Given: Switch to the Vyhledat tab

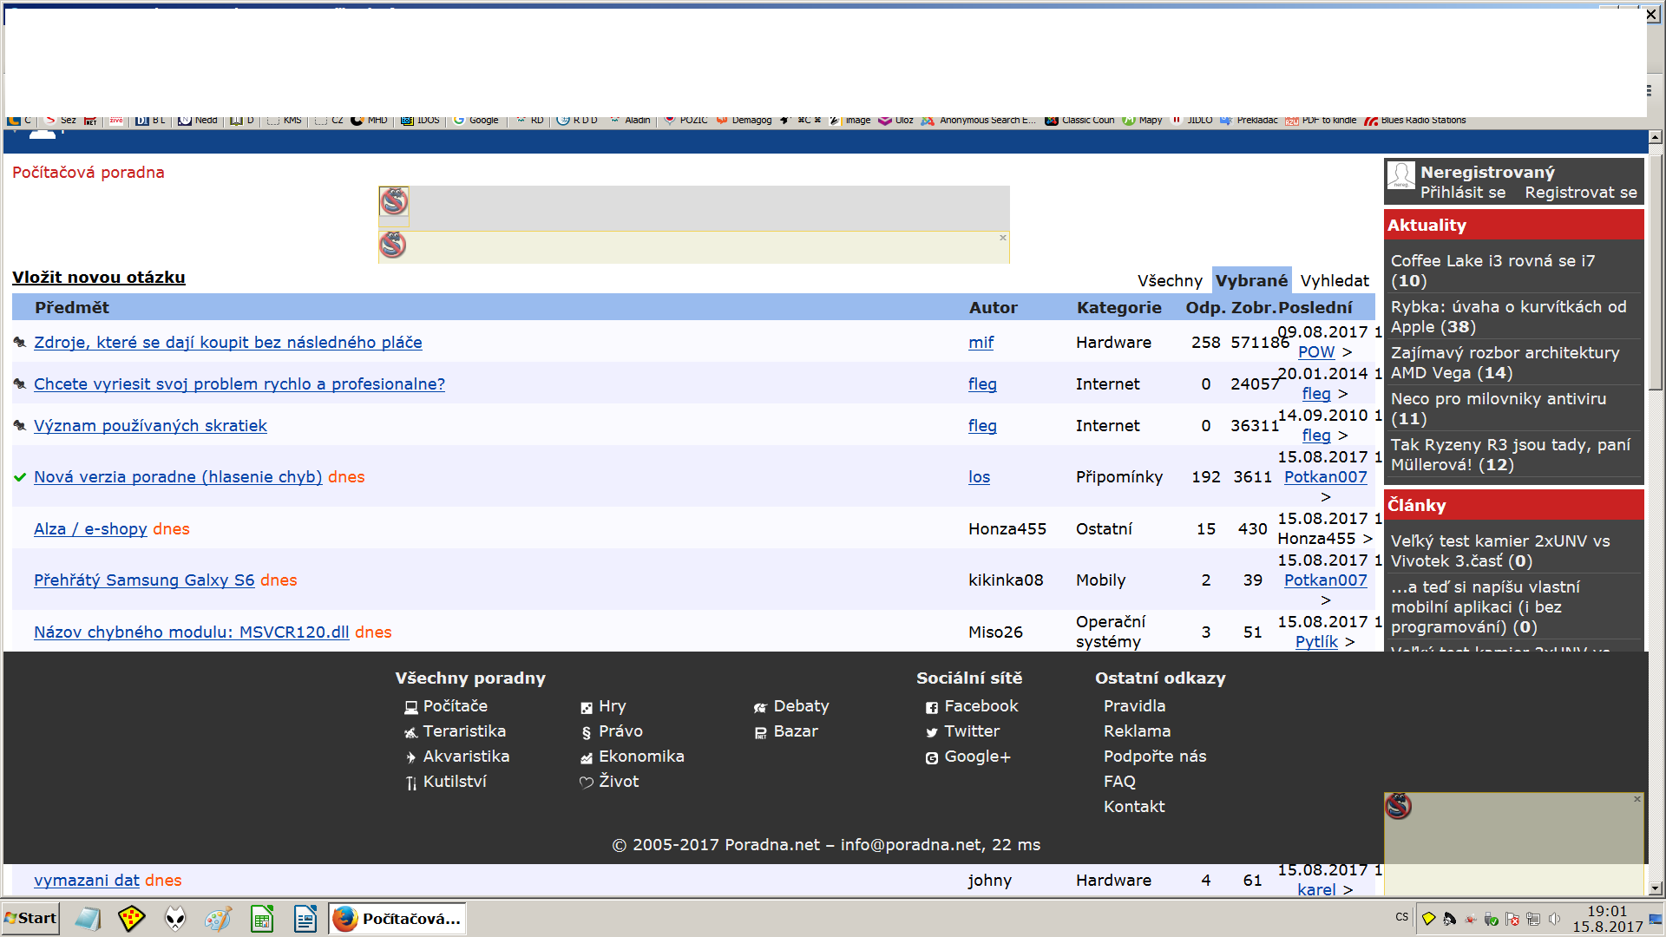Looking at the screenshot, I should point(1335,280).
